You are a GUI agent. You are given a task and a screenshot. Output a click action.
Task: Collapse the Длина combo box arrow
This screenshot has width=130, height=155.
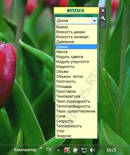(x=94, y=21)
